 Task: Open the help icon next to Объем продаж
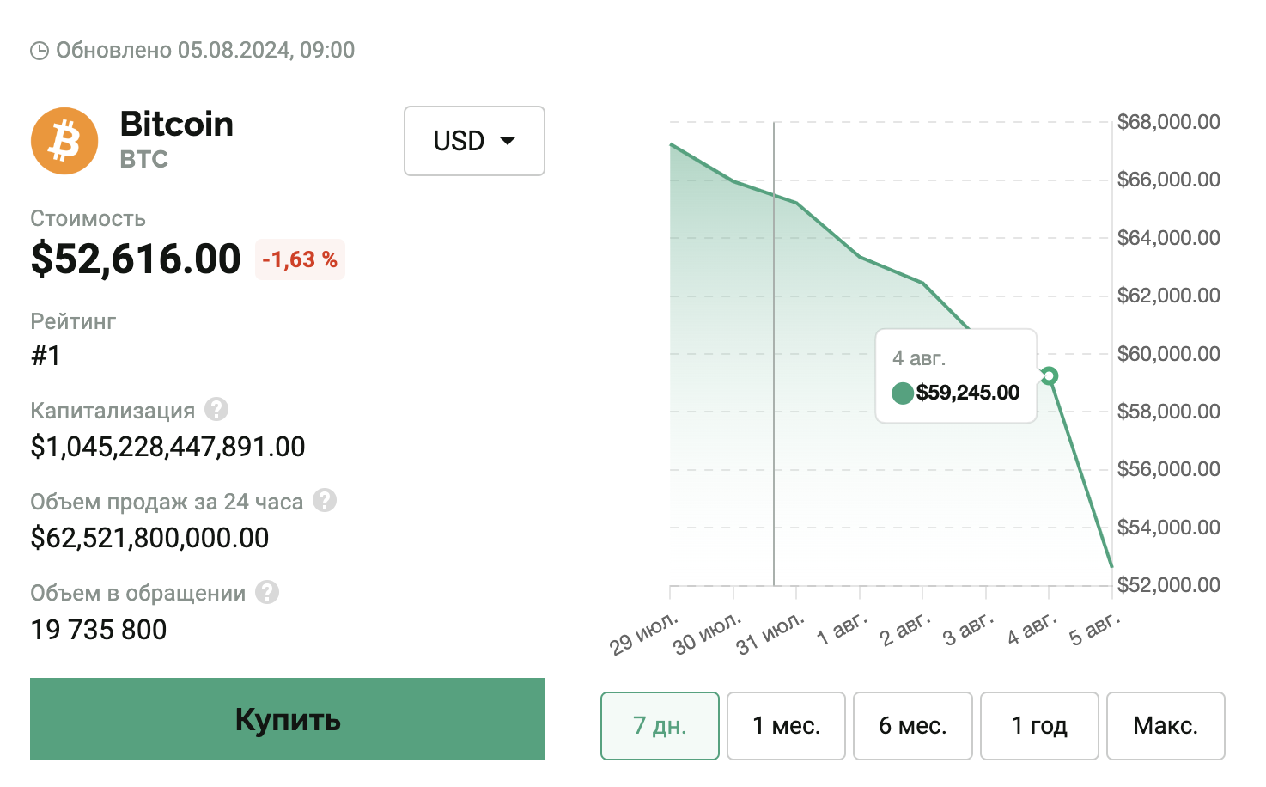click(x=324, y=501)
